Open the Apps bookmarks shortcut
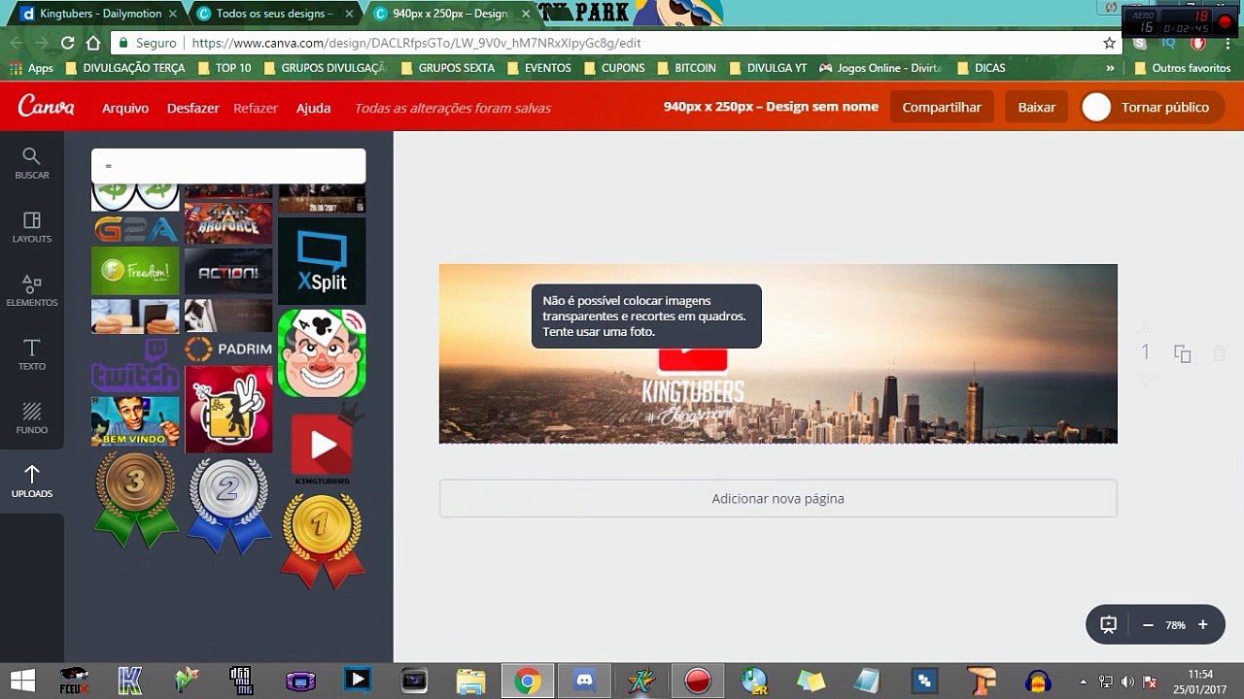1244x699 pixels. click(31, 68)
